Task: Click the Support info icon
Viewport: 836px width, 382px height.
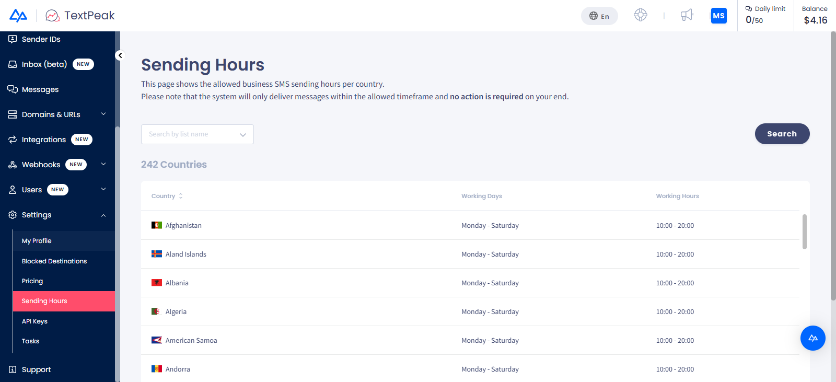Action: pos(13,369)
